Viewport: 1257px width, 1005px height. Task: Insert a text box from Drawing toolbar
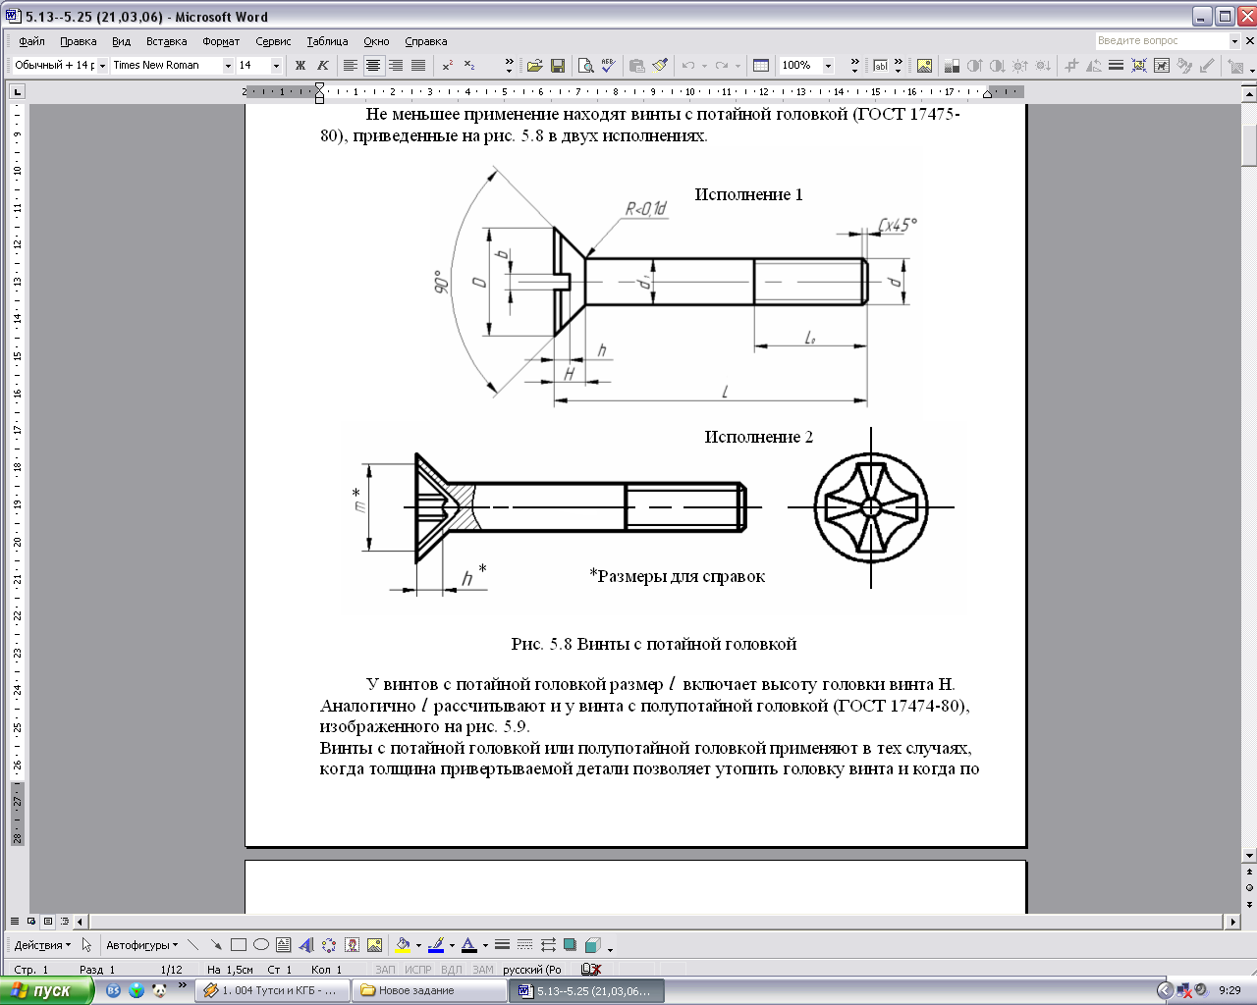(x=283, y=945)
